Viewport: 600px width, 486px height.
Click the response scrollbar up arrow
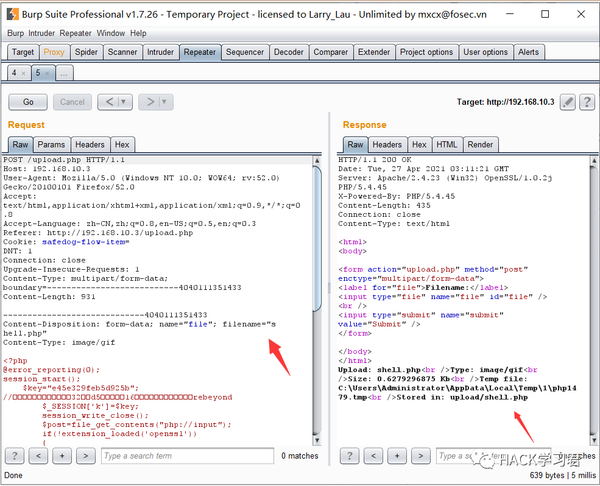[x=594, y=161]
